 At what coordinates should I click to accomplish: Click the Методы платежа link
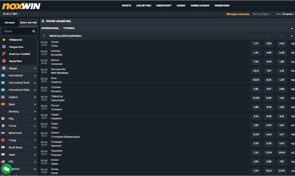click(x=238, y=14)
